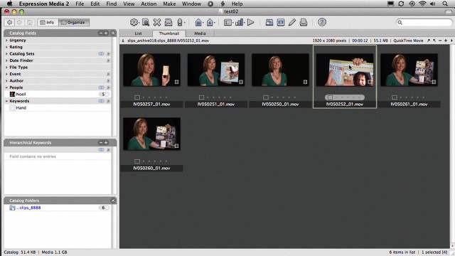Click the bar chart icon in toolbar

(240, 22)
